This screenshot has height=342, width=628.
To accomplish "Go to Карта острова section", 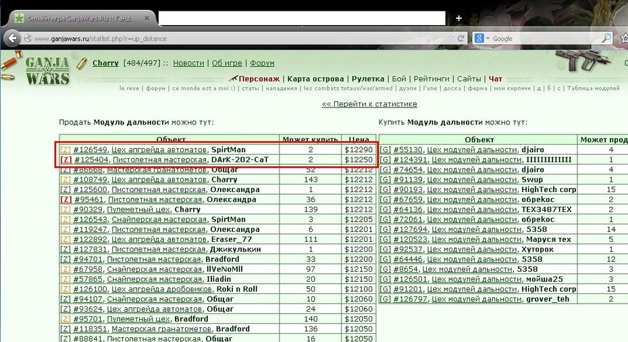I will (315, 78).
